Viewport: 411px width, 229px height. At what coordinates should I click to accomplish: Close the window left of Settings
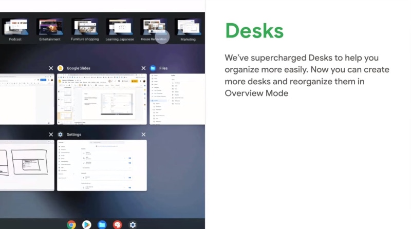click(51, 135)
